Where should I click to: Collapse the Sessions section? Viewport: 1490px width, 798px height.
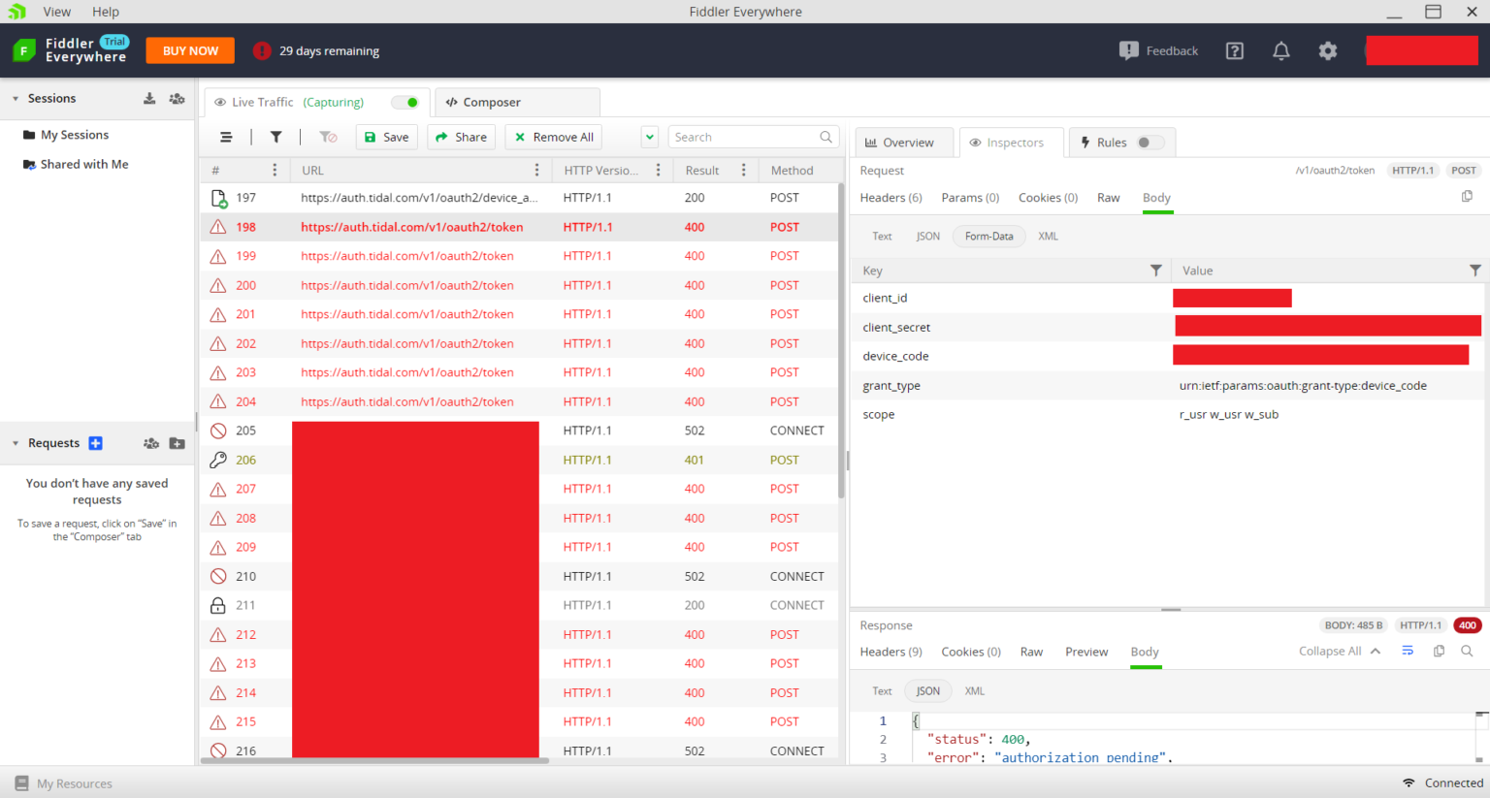[16, 99]
